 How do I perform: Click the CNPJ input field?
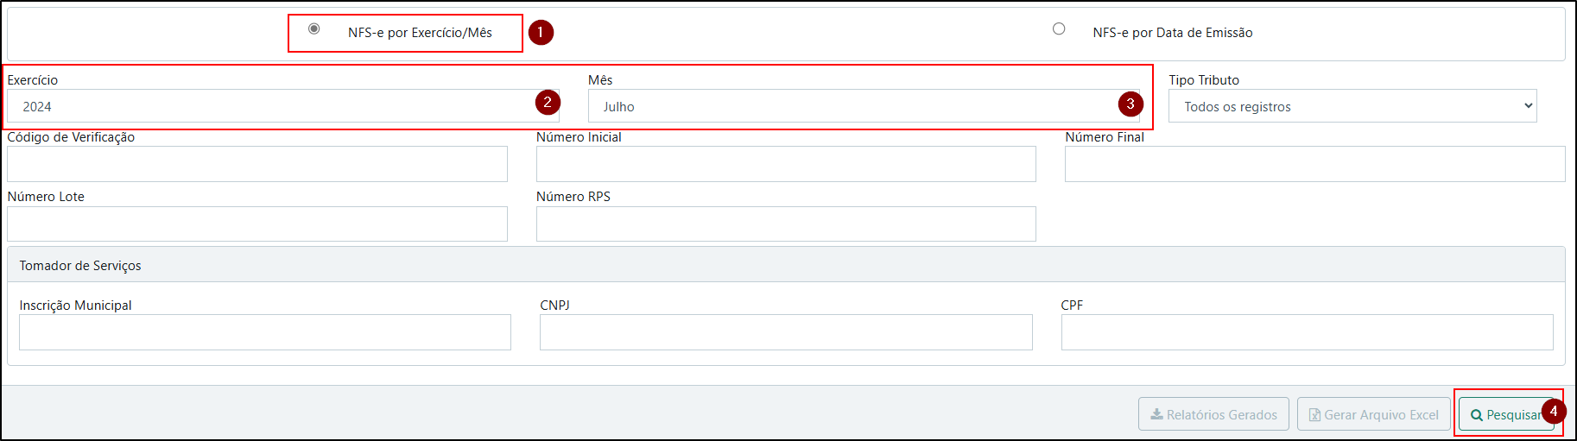click(786, 332)
